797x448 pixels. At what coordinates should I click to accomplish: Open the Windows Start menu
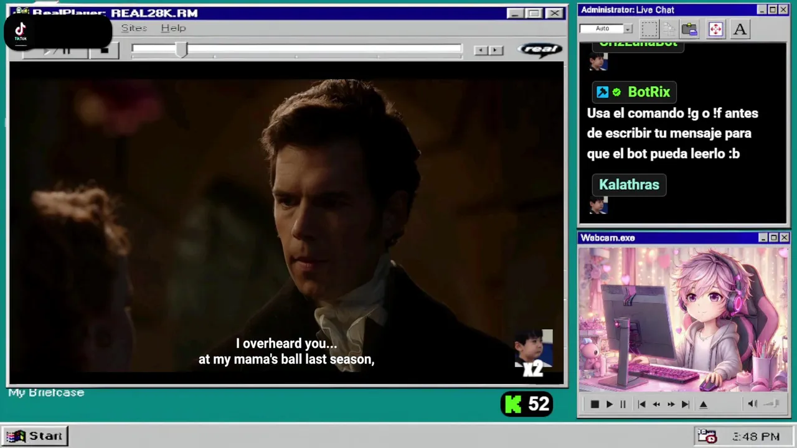34,436
